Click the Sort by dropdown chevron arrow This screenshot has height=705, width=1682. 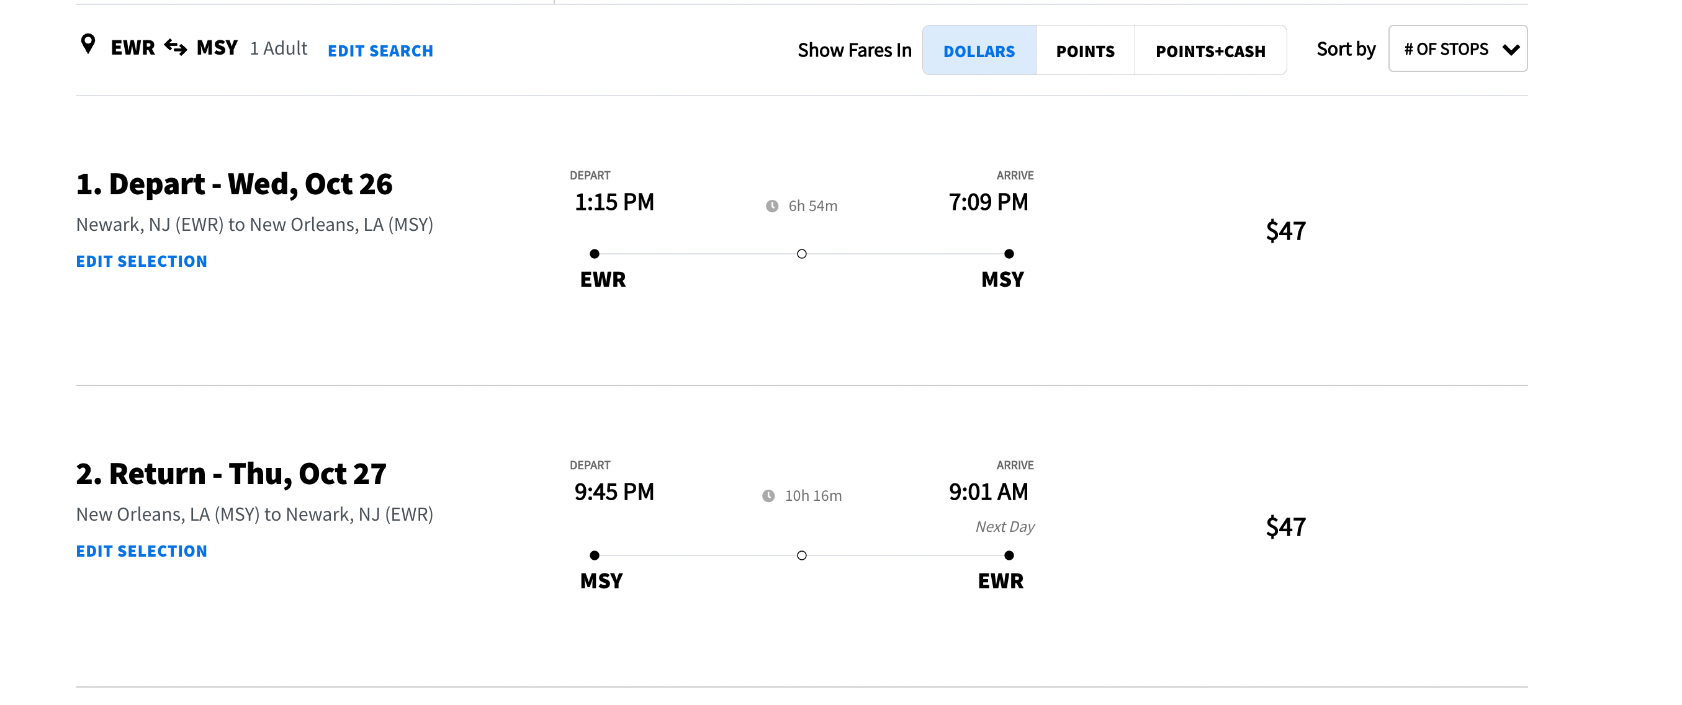[x=1511, y=50]
